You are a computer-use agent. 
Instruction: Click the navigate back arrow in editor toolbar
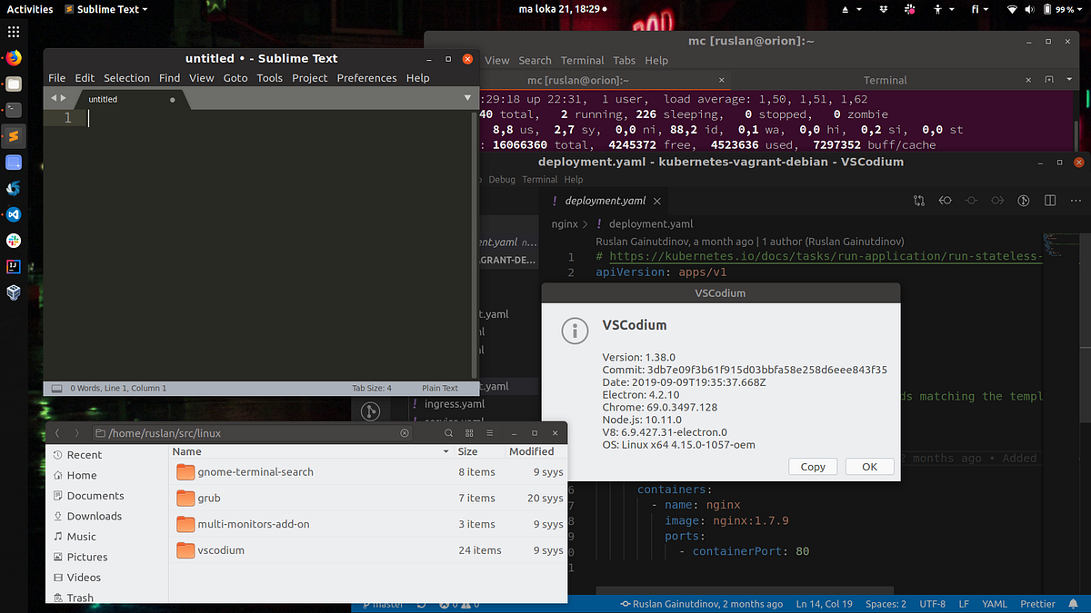click(x=945, y=201)
